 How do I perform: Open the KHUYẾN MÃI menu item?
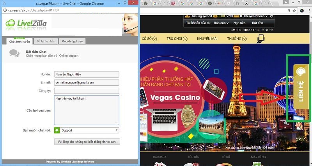tap(207, 39)
